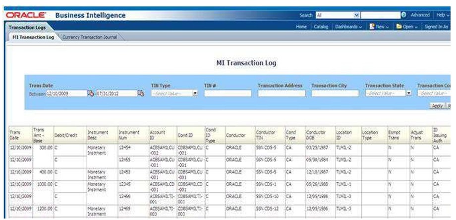Click the Transaction City input field
The width and height of the screenshot is (456, 220).
[336, 93]
